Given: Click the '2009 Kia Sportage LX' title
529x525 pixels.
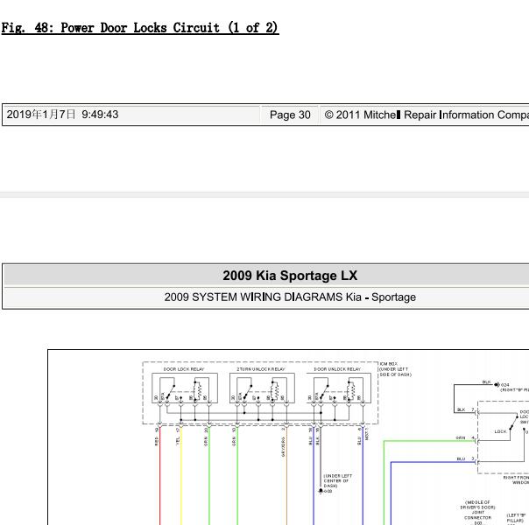Looking at the screenshot, I should [x=290, y=276].
